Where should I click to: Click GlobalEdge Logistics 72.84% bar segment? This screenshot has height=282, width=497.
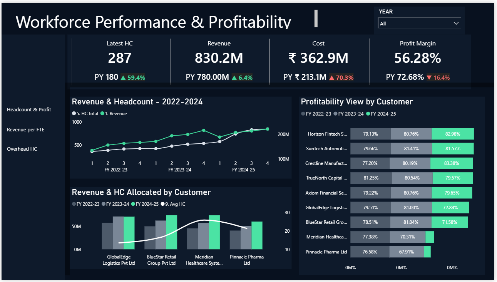(451, 207)
